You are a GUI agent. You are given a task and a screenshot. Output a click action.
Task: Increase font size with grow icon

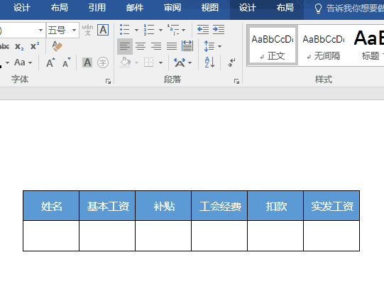click(x=50, y=62)
